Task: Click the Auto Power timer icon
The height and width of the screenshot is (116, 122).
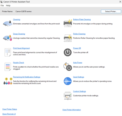Action: 68,67
